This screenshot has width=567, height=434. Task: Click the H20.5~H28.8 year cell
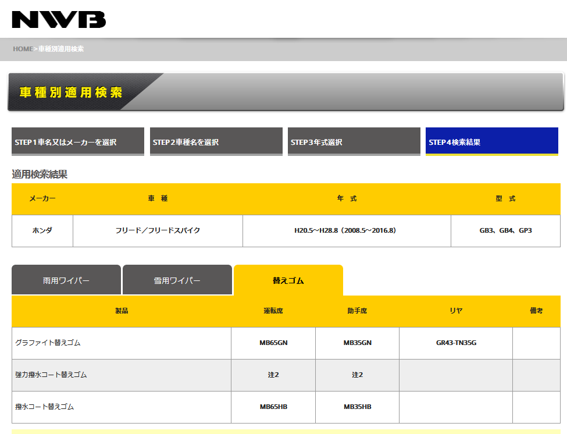[347, 231]
